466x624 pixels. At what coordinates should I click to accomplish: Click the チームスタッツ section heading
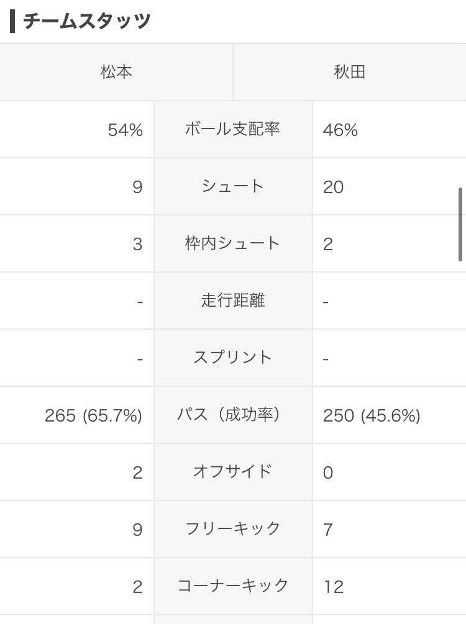click(87, 21)
